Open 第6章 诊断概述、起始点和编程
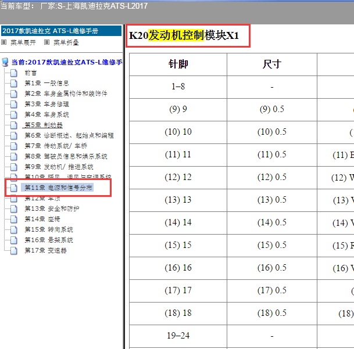This screenshot has width=354, height=349. click(x=69, y=135)
